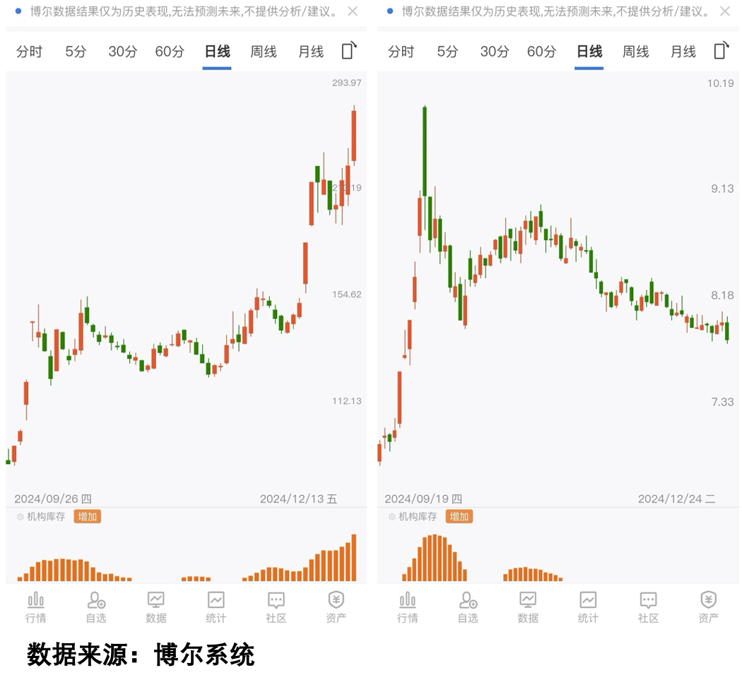Open 统计 icon in left panel
The width and height of the screenshot is (742, 675).
(x=216, y=606)
